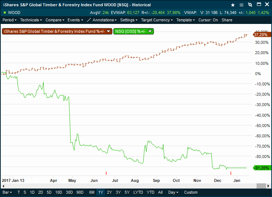Select the 2Y timeframe

pyautogui.click(x=110, y=192)
